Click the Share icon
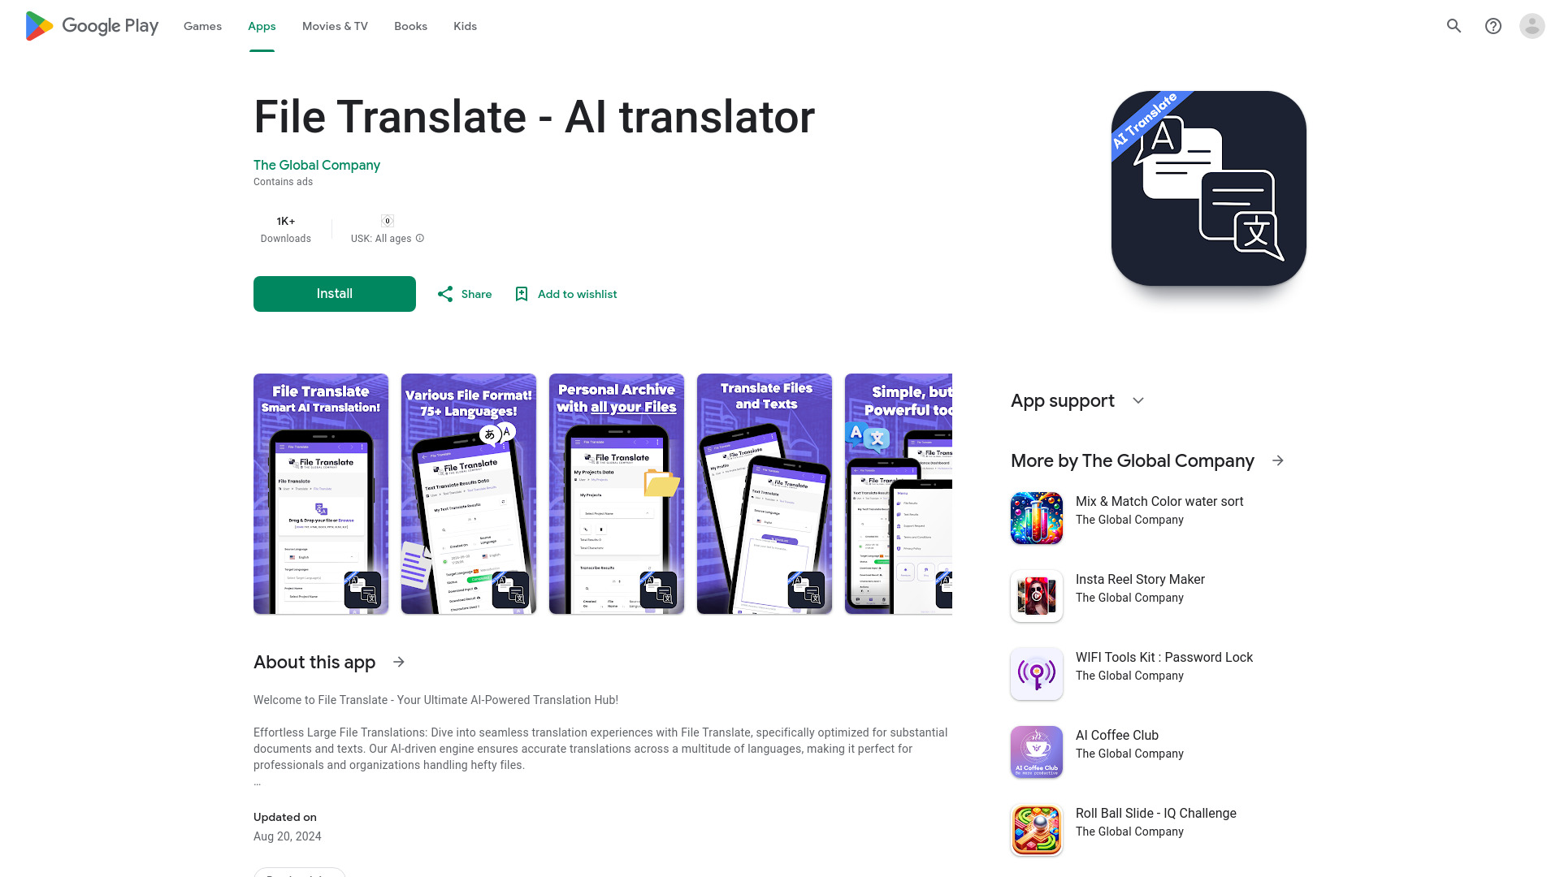 click(444, 293)
